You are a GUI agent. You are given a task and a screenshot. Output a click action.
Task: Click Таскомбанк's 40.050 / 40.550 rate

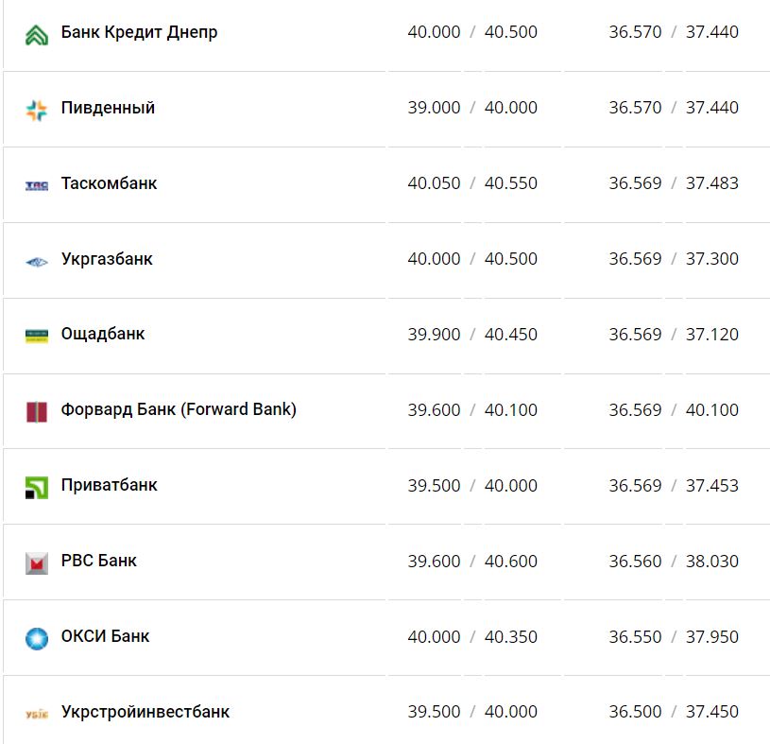click(x=472, y=183)
